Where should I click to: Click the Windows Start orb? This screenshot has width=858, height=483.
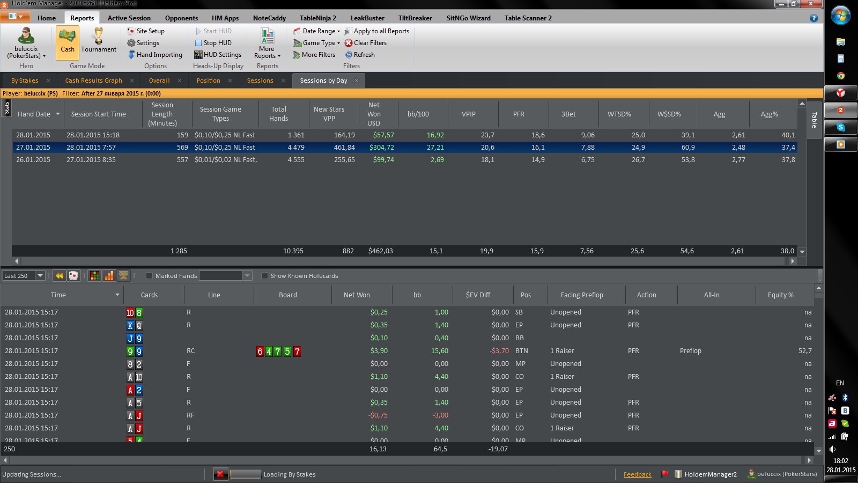840,16
